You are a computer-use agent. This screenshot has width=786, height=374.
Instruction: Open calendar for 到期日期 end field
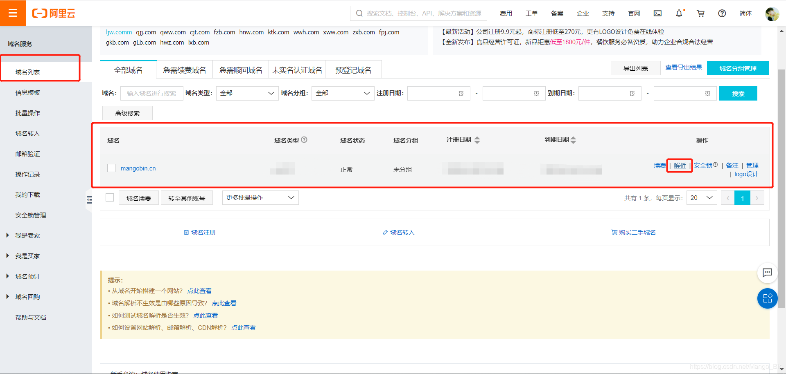pos(707,94)
